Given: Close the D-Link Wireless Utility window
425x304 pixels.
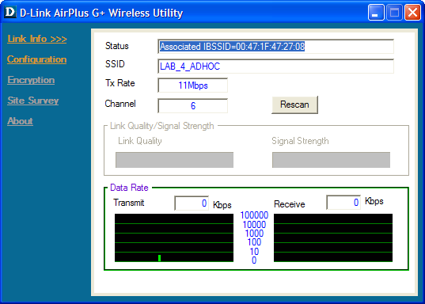Looking at the screenshot, I should pyautogui.click(x=412, y=13).
